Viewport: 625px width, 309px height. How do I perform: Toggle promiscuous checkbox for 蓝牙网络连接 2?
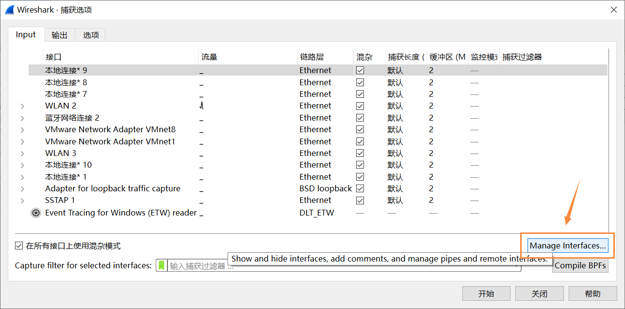(x=360, y=118)
